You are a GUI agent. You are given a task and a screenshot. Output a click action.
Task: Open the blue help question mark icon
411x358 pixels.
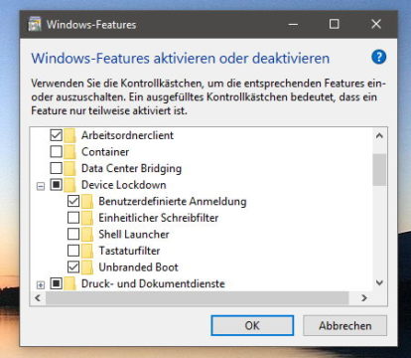coord(378,57)
